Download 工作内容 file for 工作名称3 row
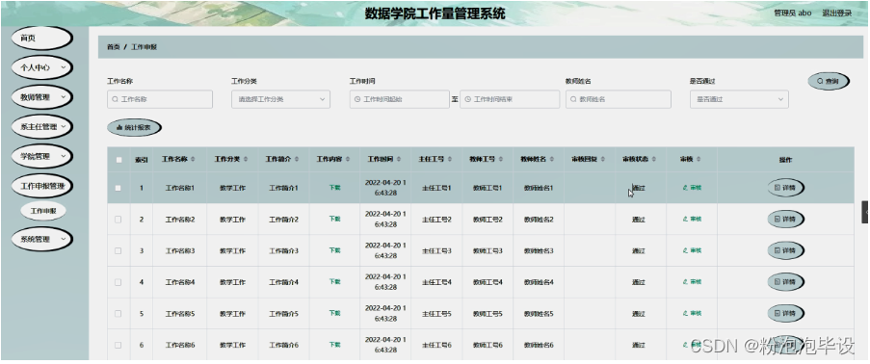The width and height of the screenshot is (870, 364). point(334,250)
